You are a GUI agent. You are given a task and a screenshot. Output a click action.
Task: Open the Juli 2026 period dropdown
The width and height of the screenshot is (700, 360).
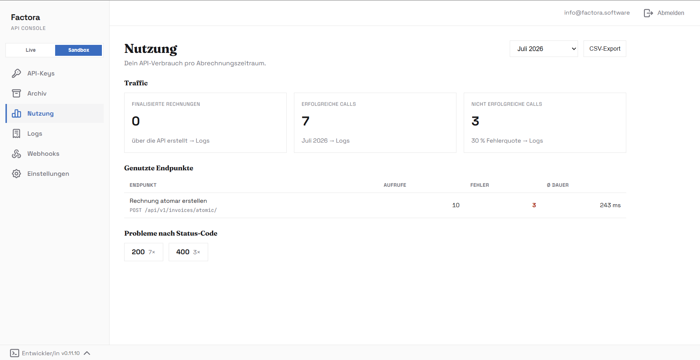click(544, 49)
